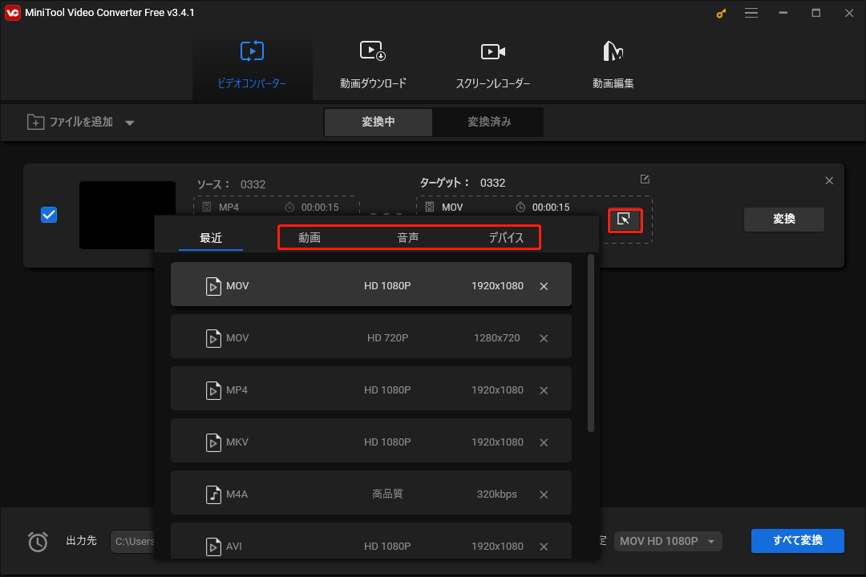The width and height of the screenshot is (866, 577).
Task: Choose the MOV HD 720P preset row
Action: click(370, 337)
